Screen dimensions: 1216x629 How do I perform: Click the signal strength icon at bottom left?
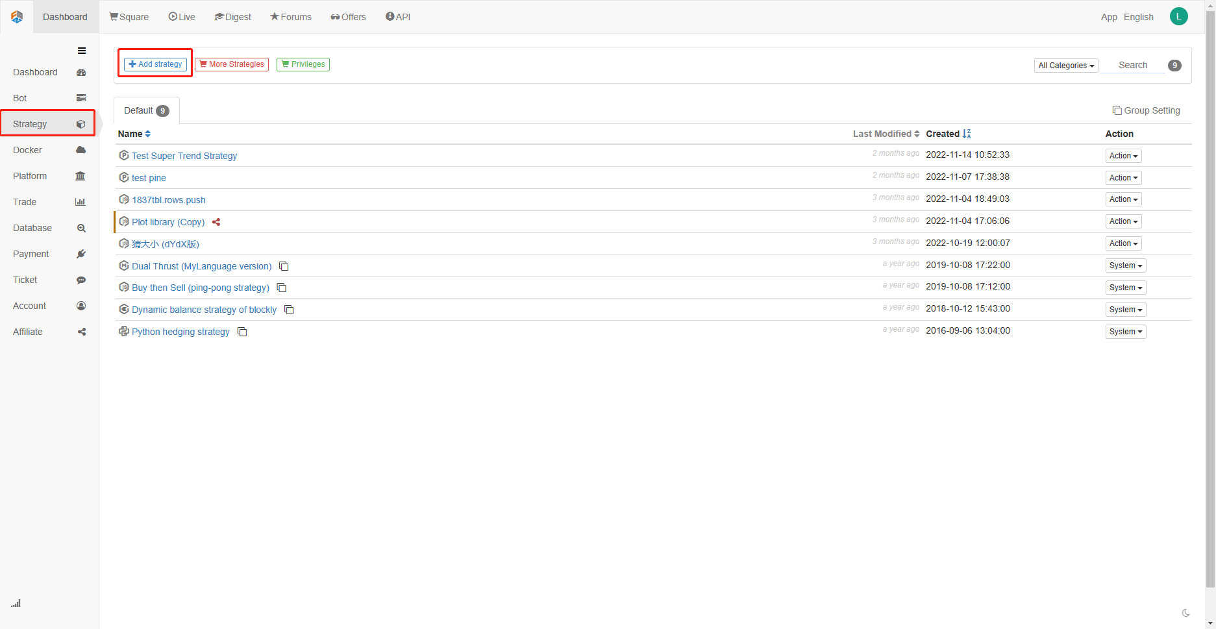click(16, 603)
